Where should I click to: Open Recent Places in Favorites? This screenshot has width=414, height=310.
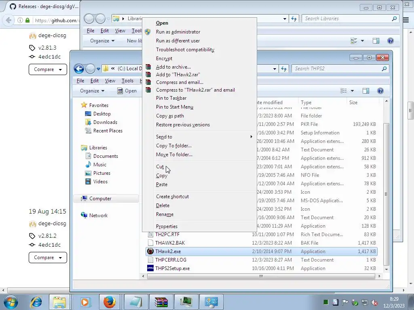click(x=108, y=131)
